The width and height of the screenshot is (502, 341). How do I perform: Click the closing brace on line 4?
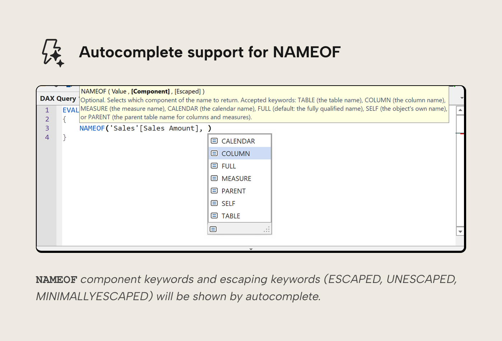click(x=65, y=137)
